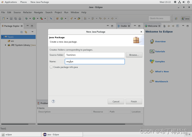The width and height of the screenshot is (192, 137).
Task: Click the Quick Access search field
Action: tap(159, 18)
